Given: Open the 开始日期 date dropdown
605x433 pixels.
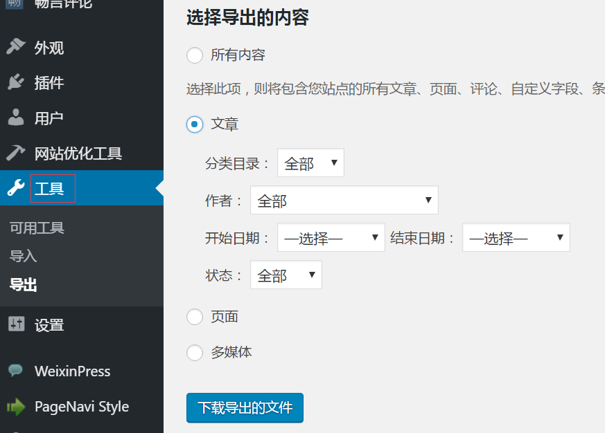Looking at the screenshot, I should [x=331, y=238].
